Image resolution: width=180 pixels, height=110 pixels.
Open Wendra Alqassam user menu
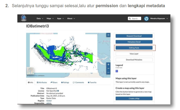[159, 19]
